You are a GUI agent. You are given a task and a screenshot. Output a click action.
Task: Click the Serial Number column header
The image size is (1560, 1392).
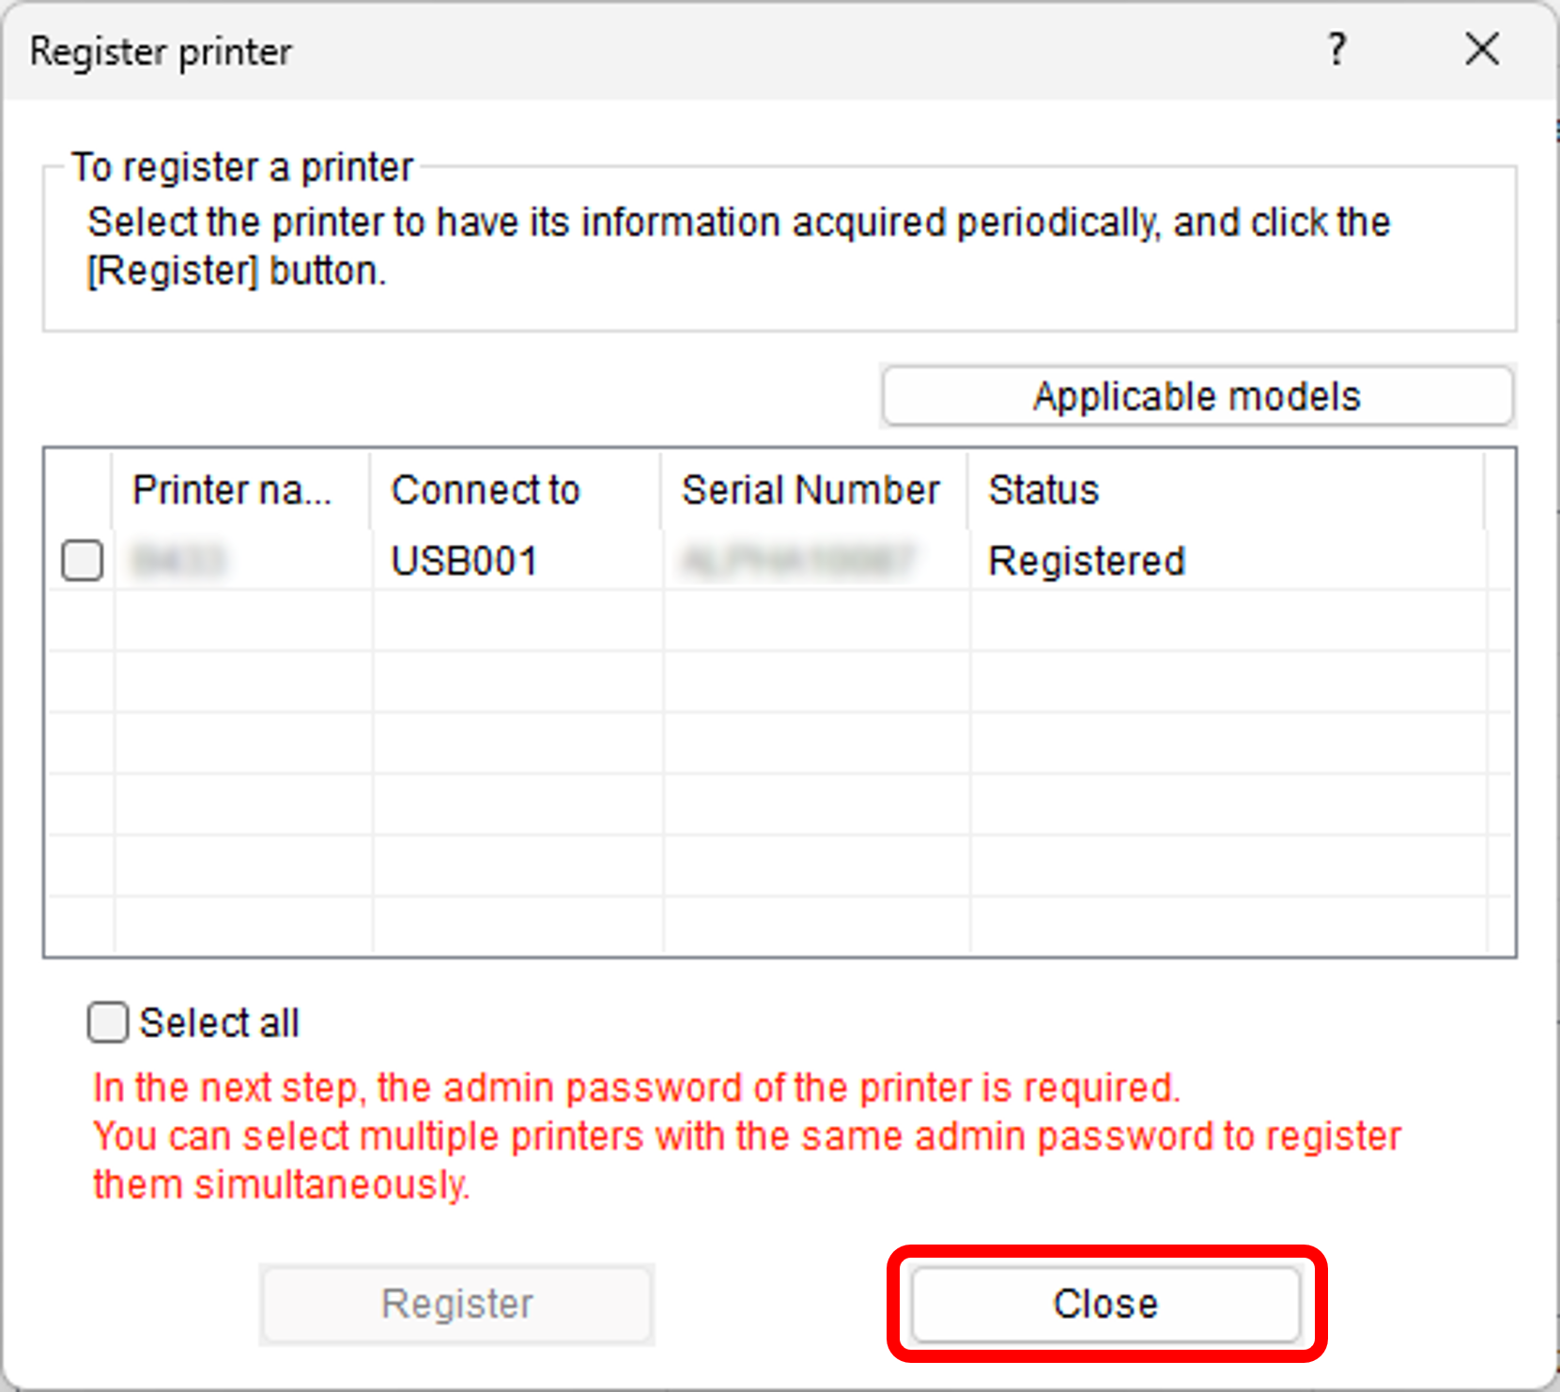point(810,490)
